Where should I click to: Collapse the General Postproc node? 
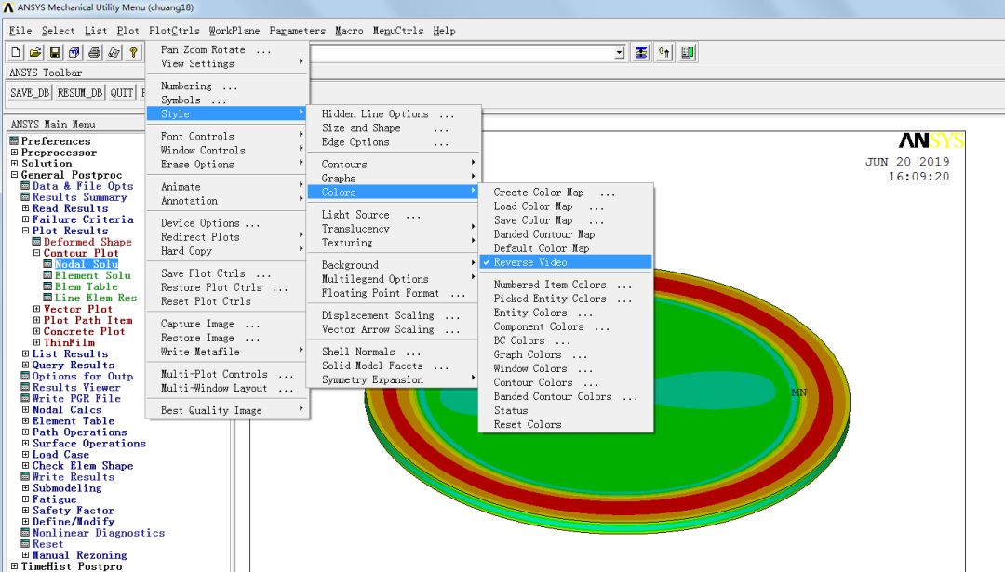[x=14, y=175]
